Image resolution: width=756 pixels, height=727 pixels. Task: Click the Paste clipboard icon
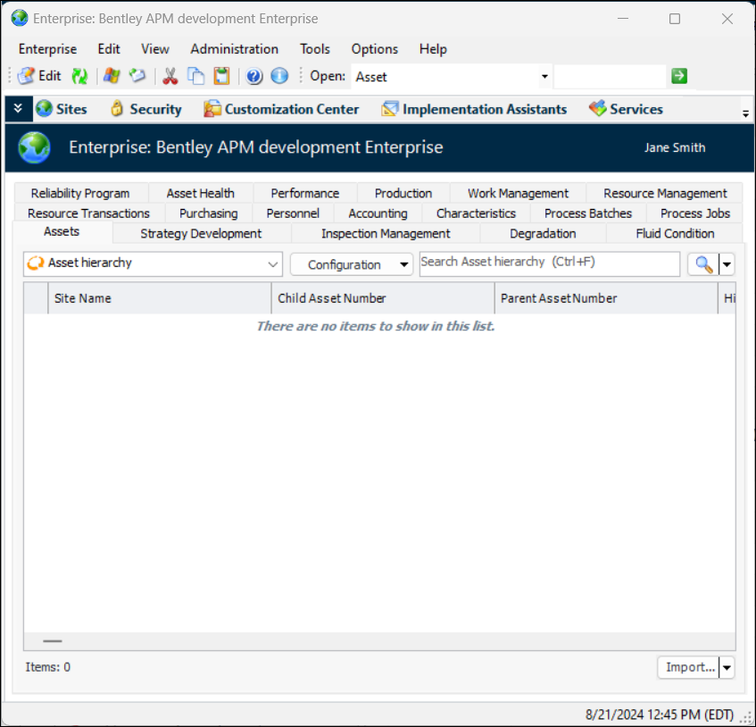point(221,76)
